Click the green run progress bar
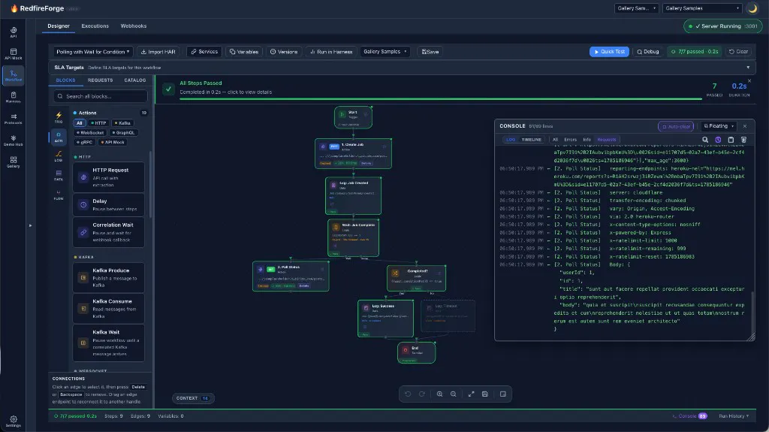 tap(440, 98)
